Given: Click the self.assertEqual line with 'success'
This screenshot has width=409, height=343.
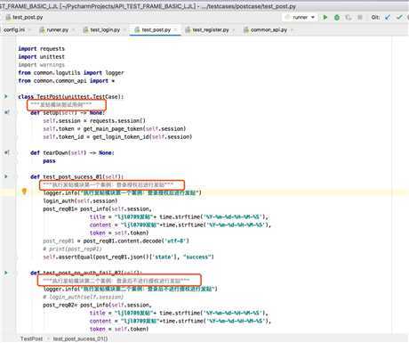Looking at the screenshot, I should [128, 257].
